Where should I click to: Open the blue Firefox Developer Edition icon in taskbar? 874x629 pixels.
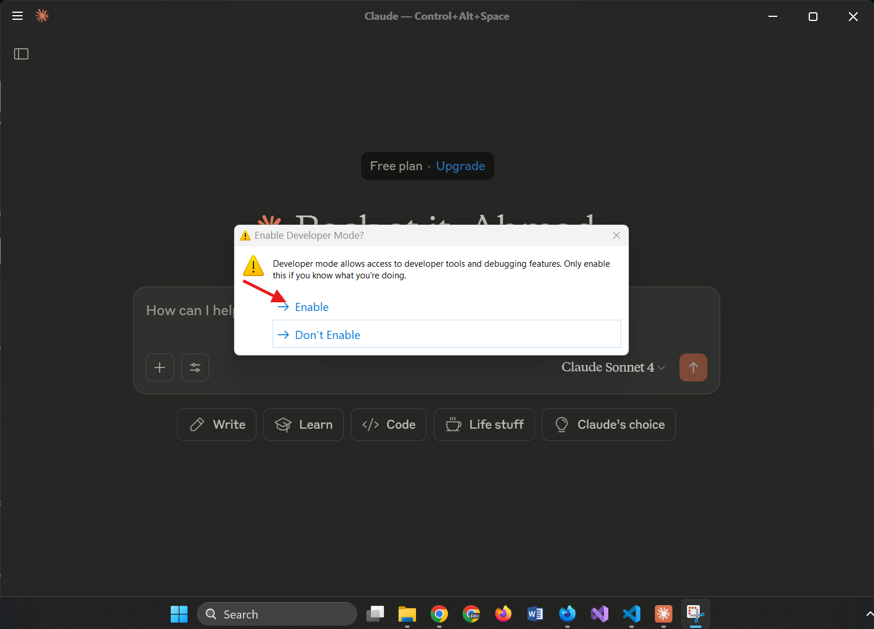coord(568,614)
